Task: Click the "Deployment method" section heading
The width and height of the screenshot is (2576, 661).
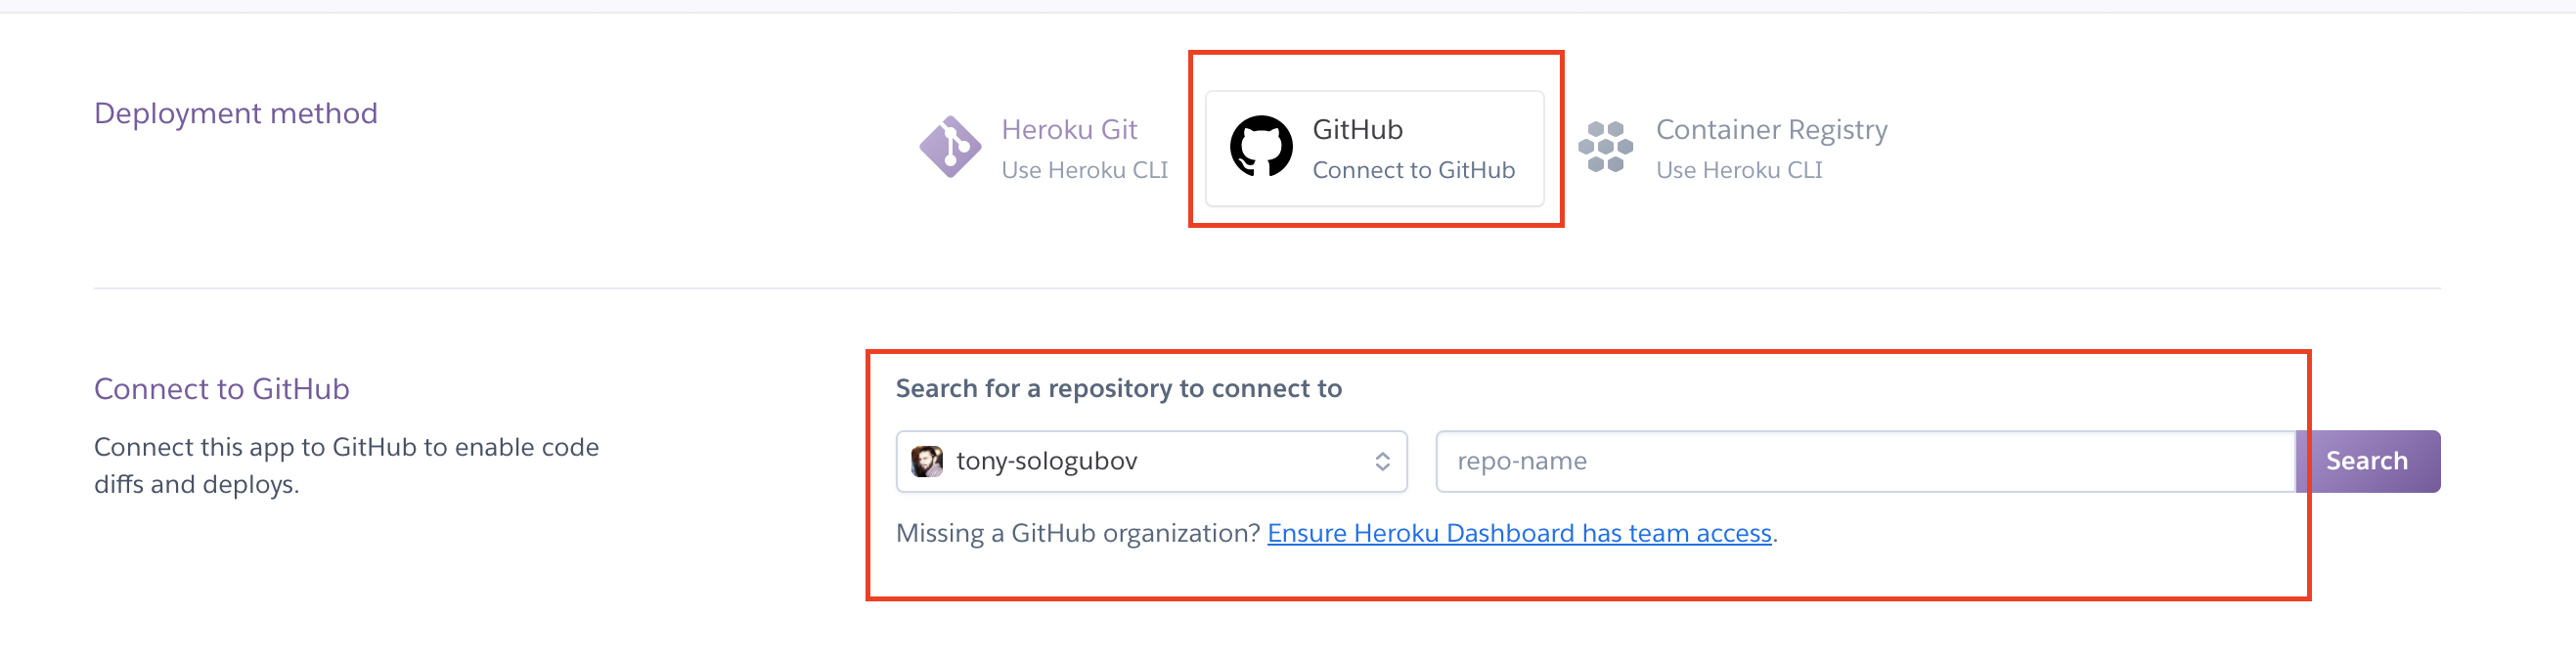Action: tap(236, 113)
